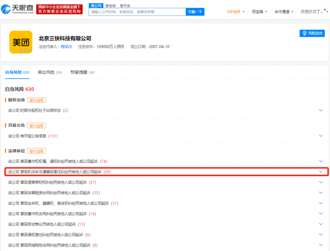Screen dimensions: 330x251
Task: Click text 该公司 有开庭公告信息
Action: tap(27, 136)
